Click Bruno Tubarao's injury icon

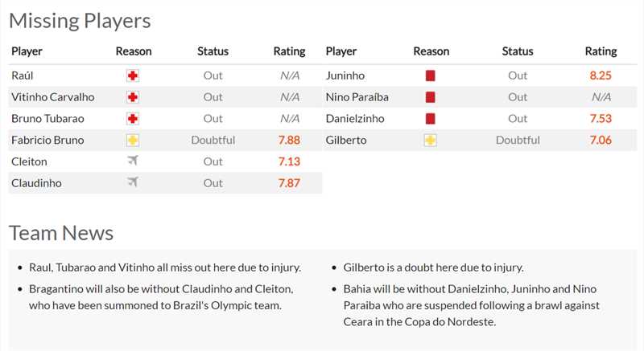pyautogui.click(x=133, y=119)
